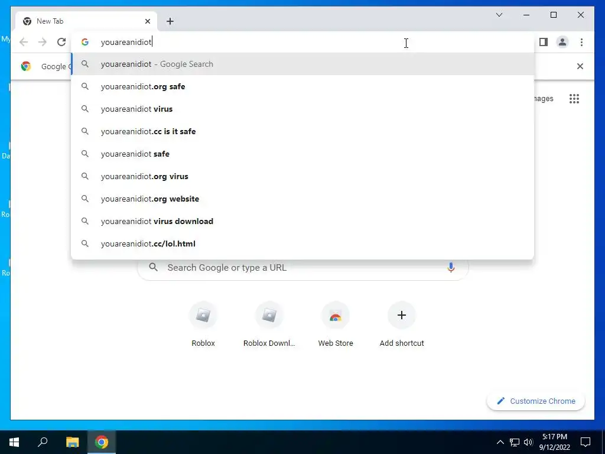Open the Roblox Downl... shortcut
This screenshot has height=454, width=605.
[269, 324]
